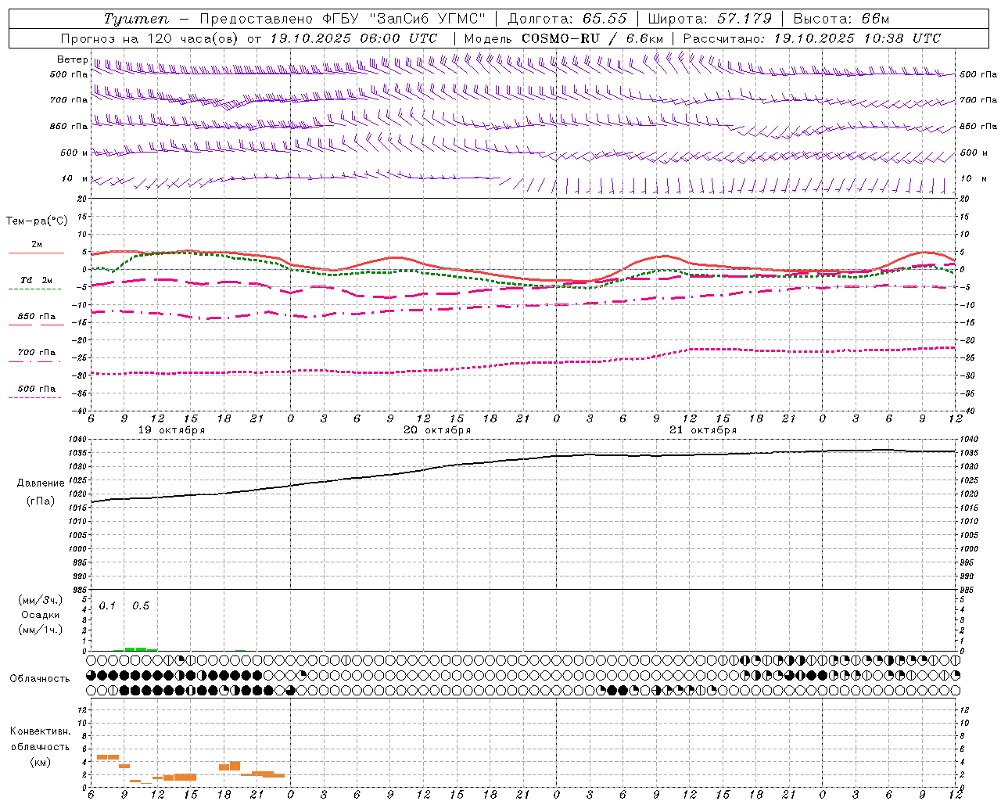
Task: Click the tallest orange convective bar near 18-19h
Action: pyautogui.click(x=235, y=766)
